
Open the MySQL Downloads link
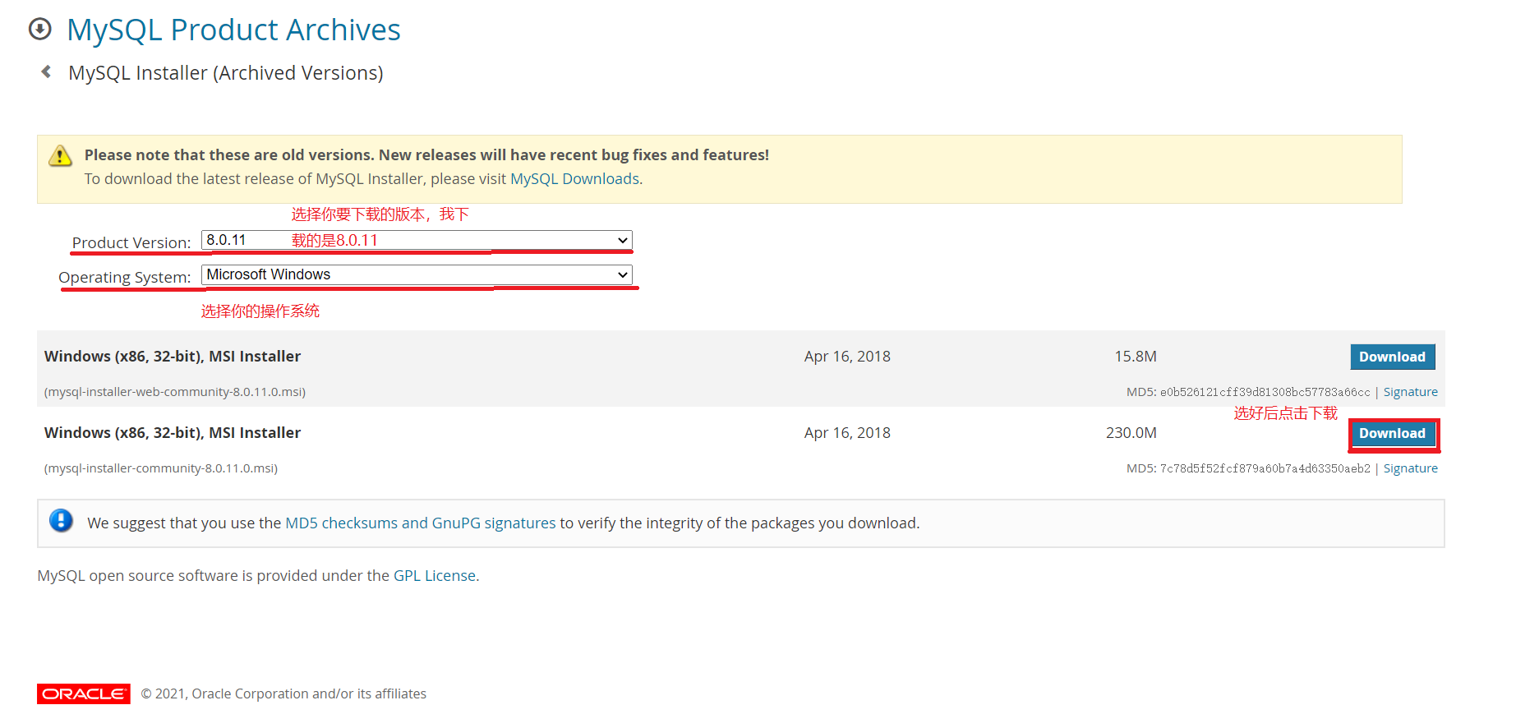click(x=574, y=178)
